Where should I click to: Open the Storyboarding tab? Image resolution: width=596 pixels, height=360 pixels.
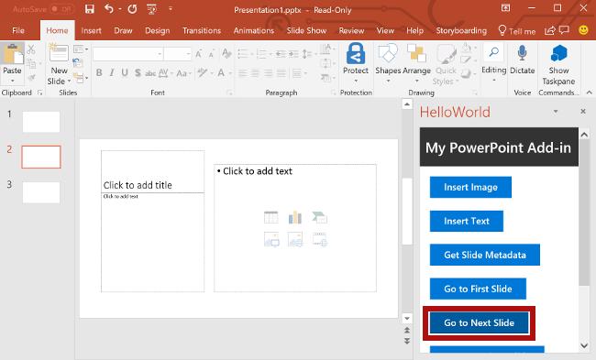point(461,30)
